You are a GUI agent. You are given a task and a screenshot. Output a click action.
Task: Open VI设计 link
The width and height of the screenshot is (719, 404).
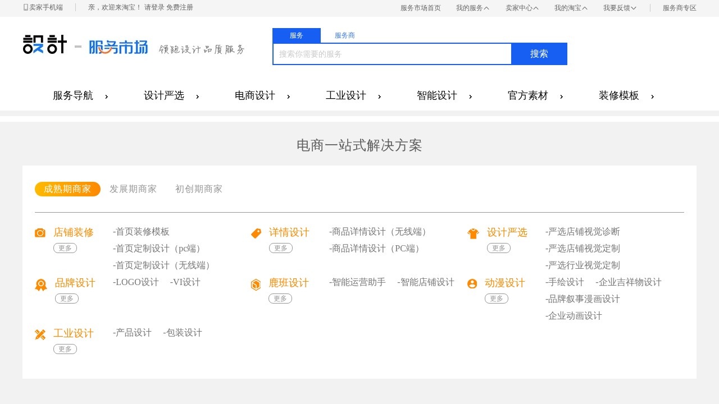click(185, 282)
